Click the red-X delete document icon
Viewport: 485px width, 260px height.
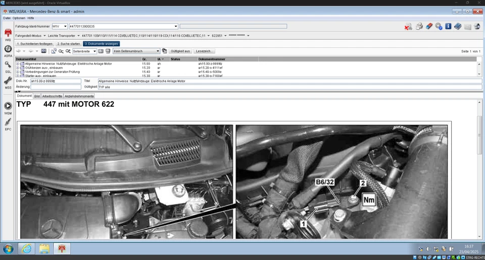(x=408, y=27)
